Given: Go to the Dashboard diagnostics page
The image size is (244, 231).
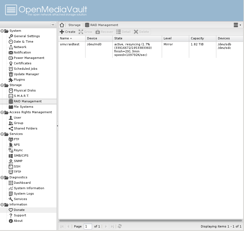Looking at the screenshot, I should (22, 183).
